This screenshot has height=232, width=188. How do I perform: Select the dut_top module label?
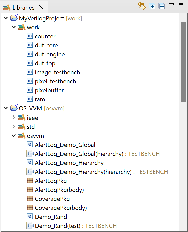(45, 64)
